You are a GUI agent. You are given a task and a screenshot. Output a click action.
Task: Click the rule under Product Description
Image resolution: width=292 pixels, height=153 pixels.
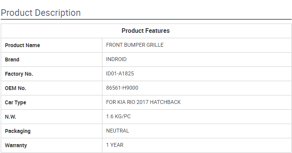[x=146, y=19]
